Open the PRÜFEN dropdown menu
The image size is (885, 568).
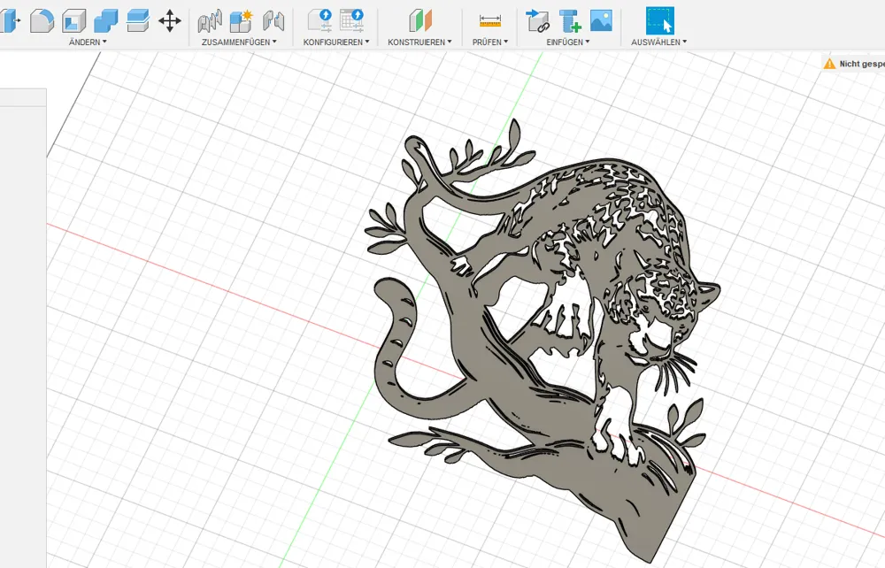point(490,42)
